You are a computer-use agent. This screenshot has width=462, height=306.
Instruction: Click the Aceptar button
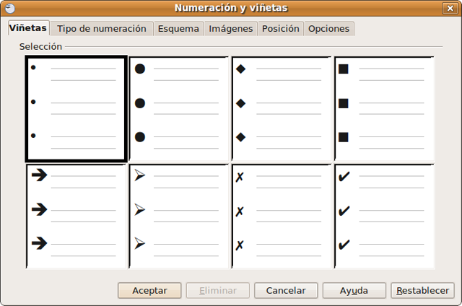click(149, 290)
